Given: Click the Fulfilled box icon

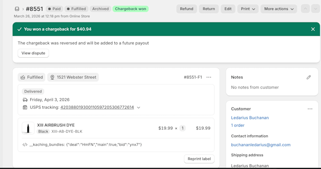Looking at the screenshot, I should point(23,77).
